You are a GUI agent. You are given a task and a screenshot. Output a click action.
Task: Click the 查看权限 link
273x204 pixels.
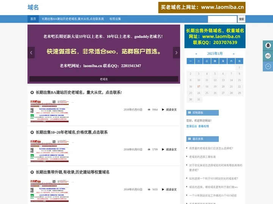(x=204, y=126)
